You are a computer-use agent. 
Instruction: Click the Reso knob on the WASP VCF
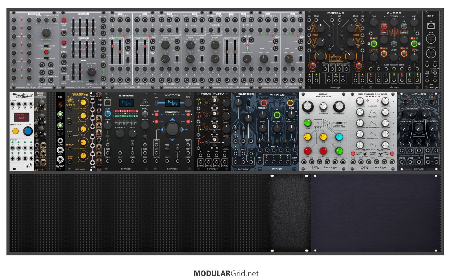(83, 143)
